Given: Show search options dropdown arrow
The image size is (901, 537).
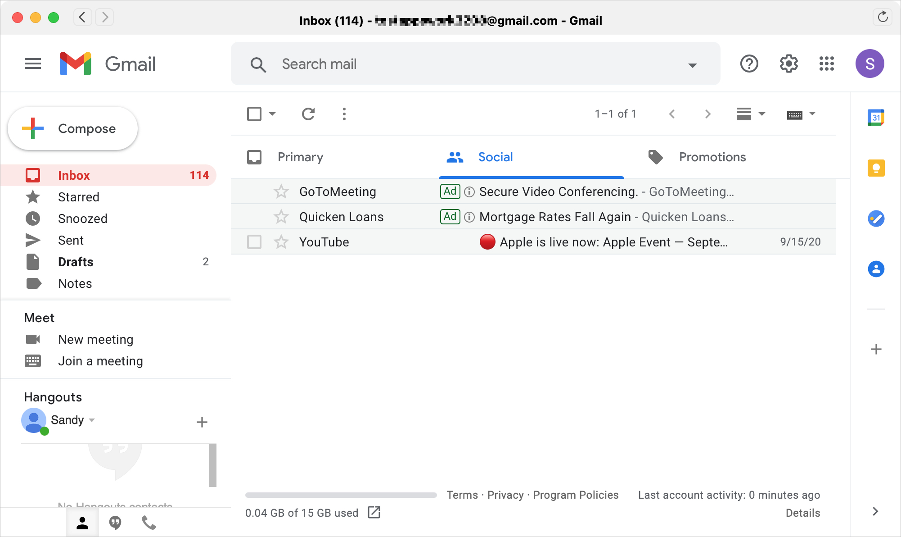Looking at the screenshot, I should click(693, 65).
